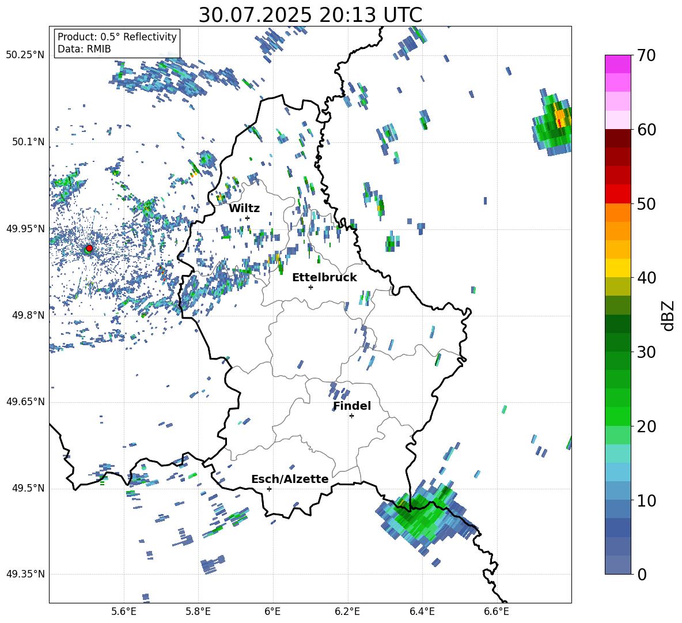The width and height of the screenshot is (682, 623).
Task: Click the title "30.07.2025 20:13 UTC"
Action: [x=310, y=15]
